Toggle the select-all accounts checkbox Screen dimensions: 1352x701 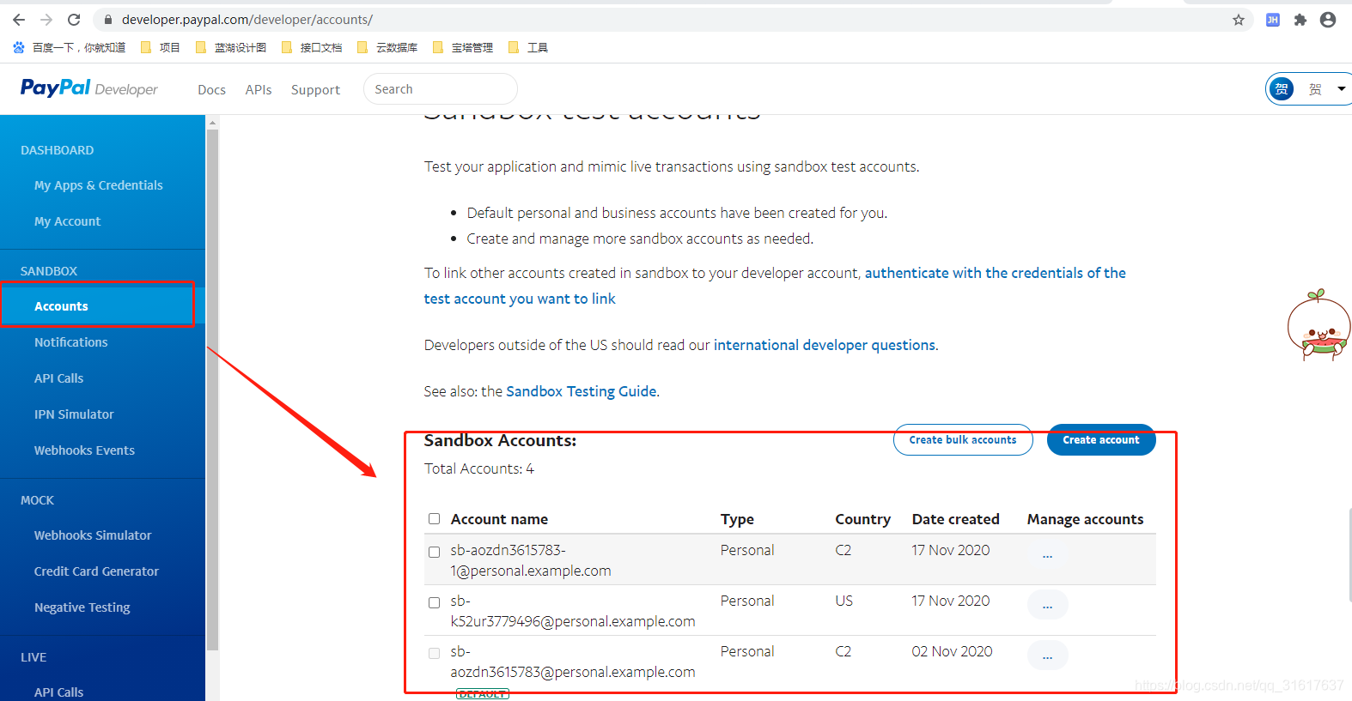click(x=434, y=519)
